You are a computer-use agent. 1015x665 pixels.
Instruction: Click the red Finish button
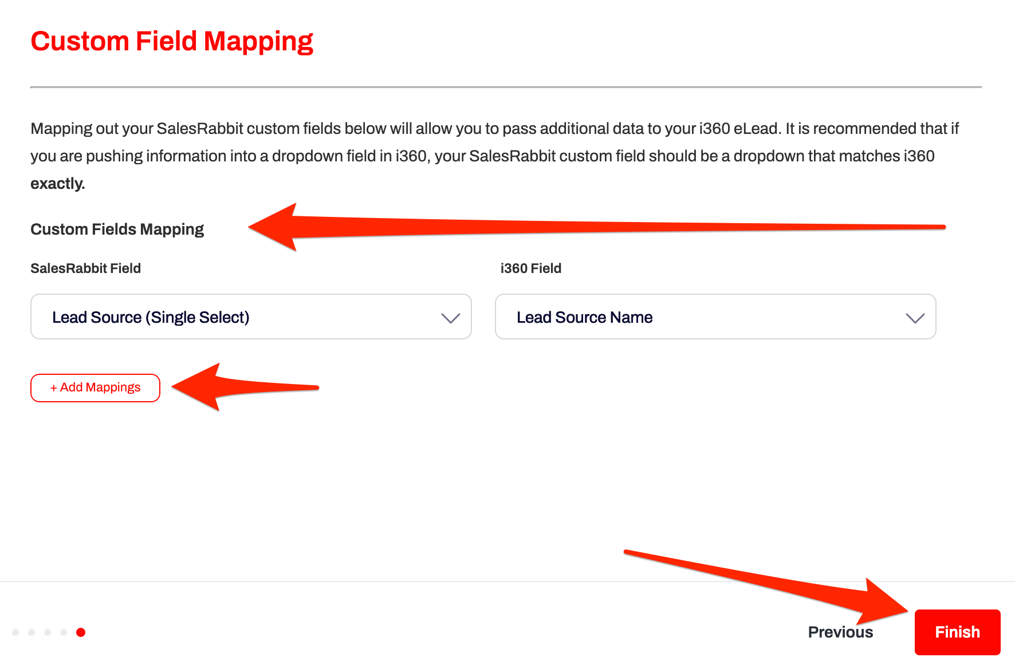click(x=957, y=632)
